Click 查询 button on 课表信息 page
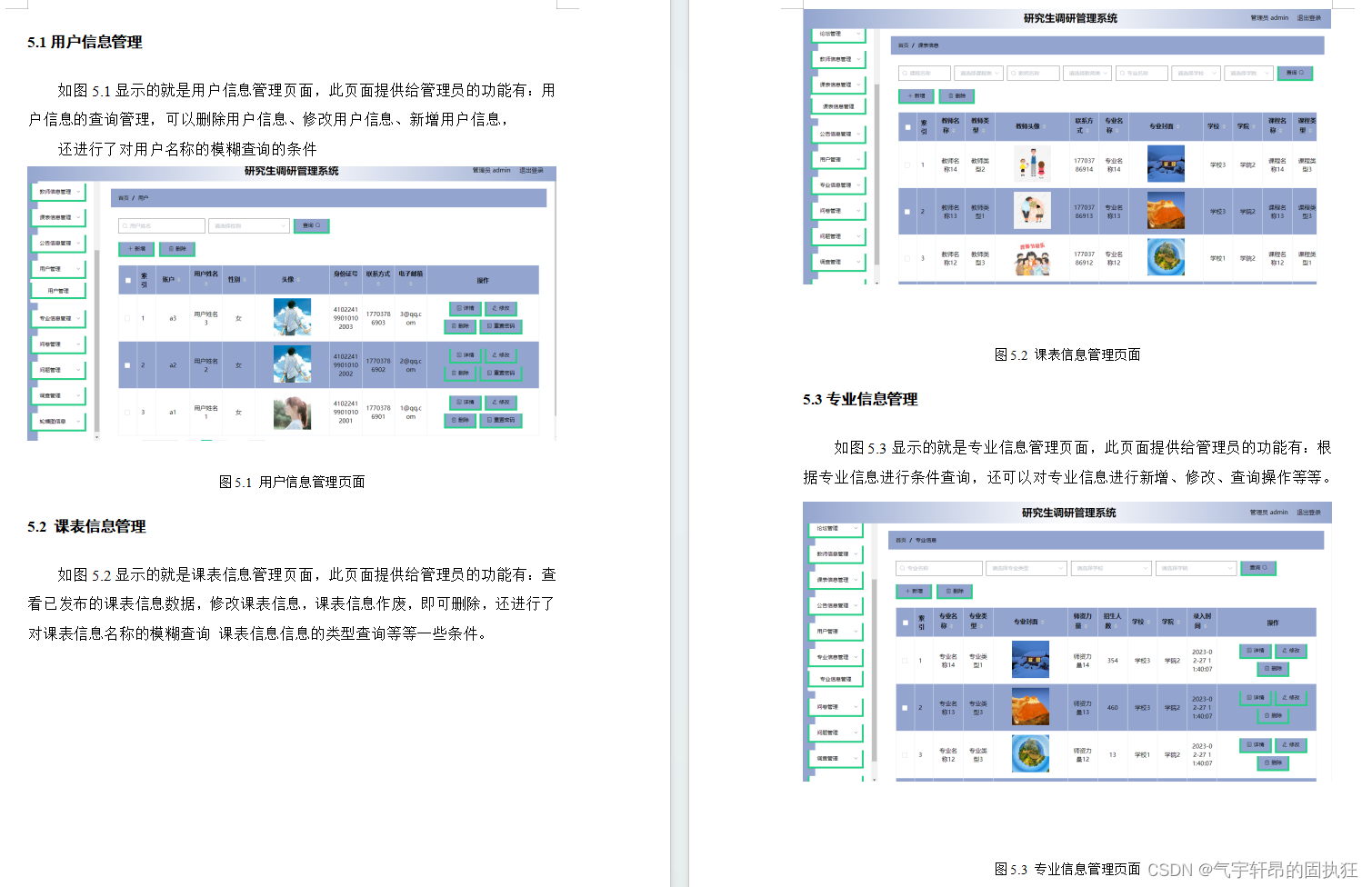Image resolution: width=1372 pixels, height=887 pixels. (1295, 73)
